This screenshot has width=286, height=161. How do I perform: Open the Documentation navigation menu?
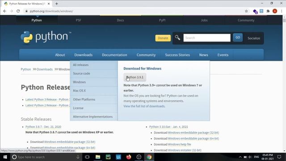point(114,55)
